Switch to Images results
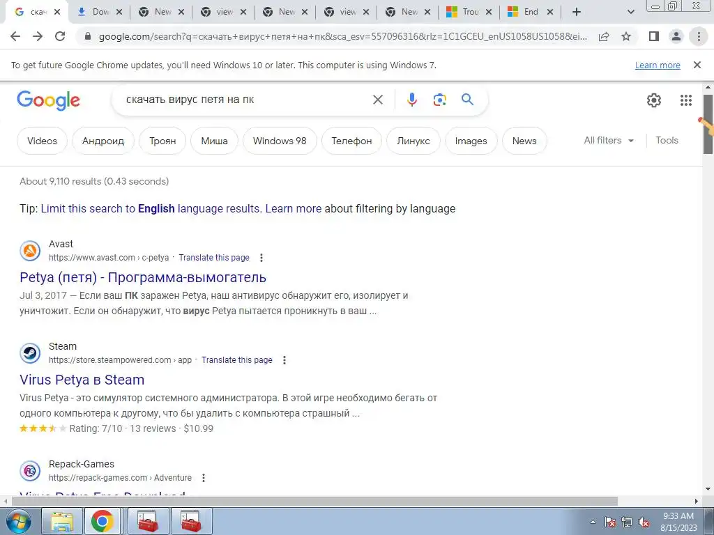 pos(471,141)
